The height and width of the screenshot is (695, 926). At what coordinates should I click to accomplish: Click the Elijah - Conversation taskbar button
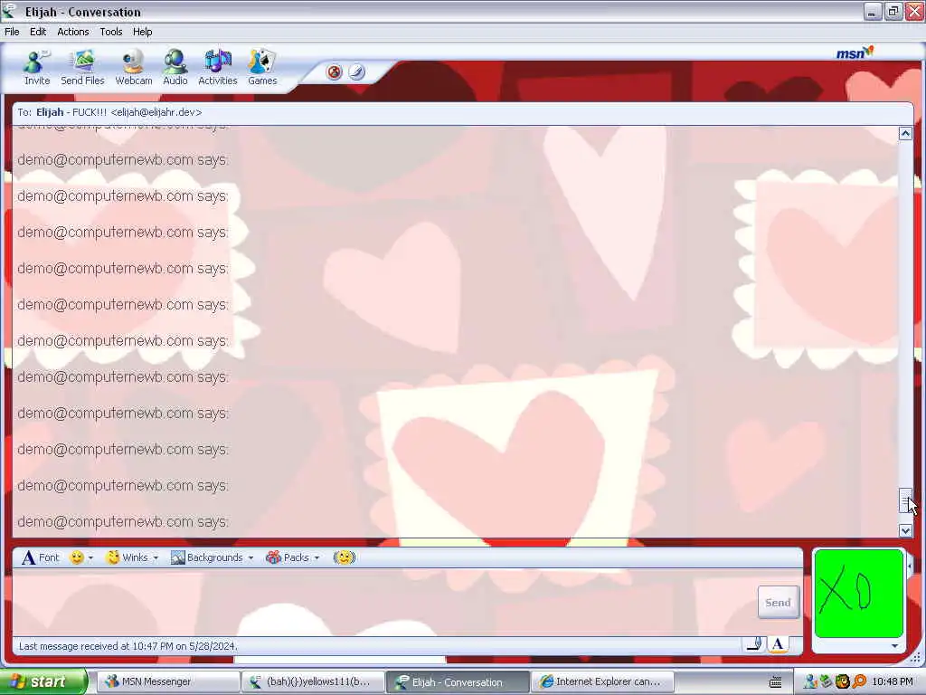coord(458,681)
